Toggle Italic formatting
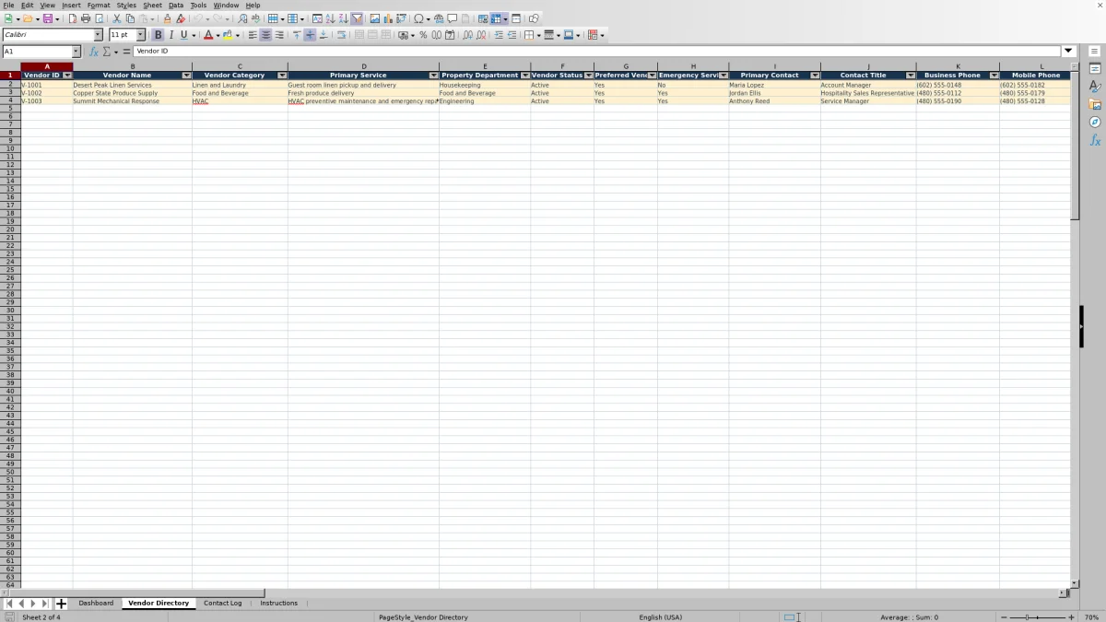Viewport: 1106px width, 622px height. coord(171,35)
